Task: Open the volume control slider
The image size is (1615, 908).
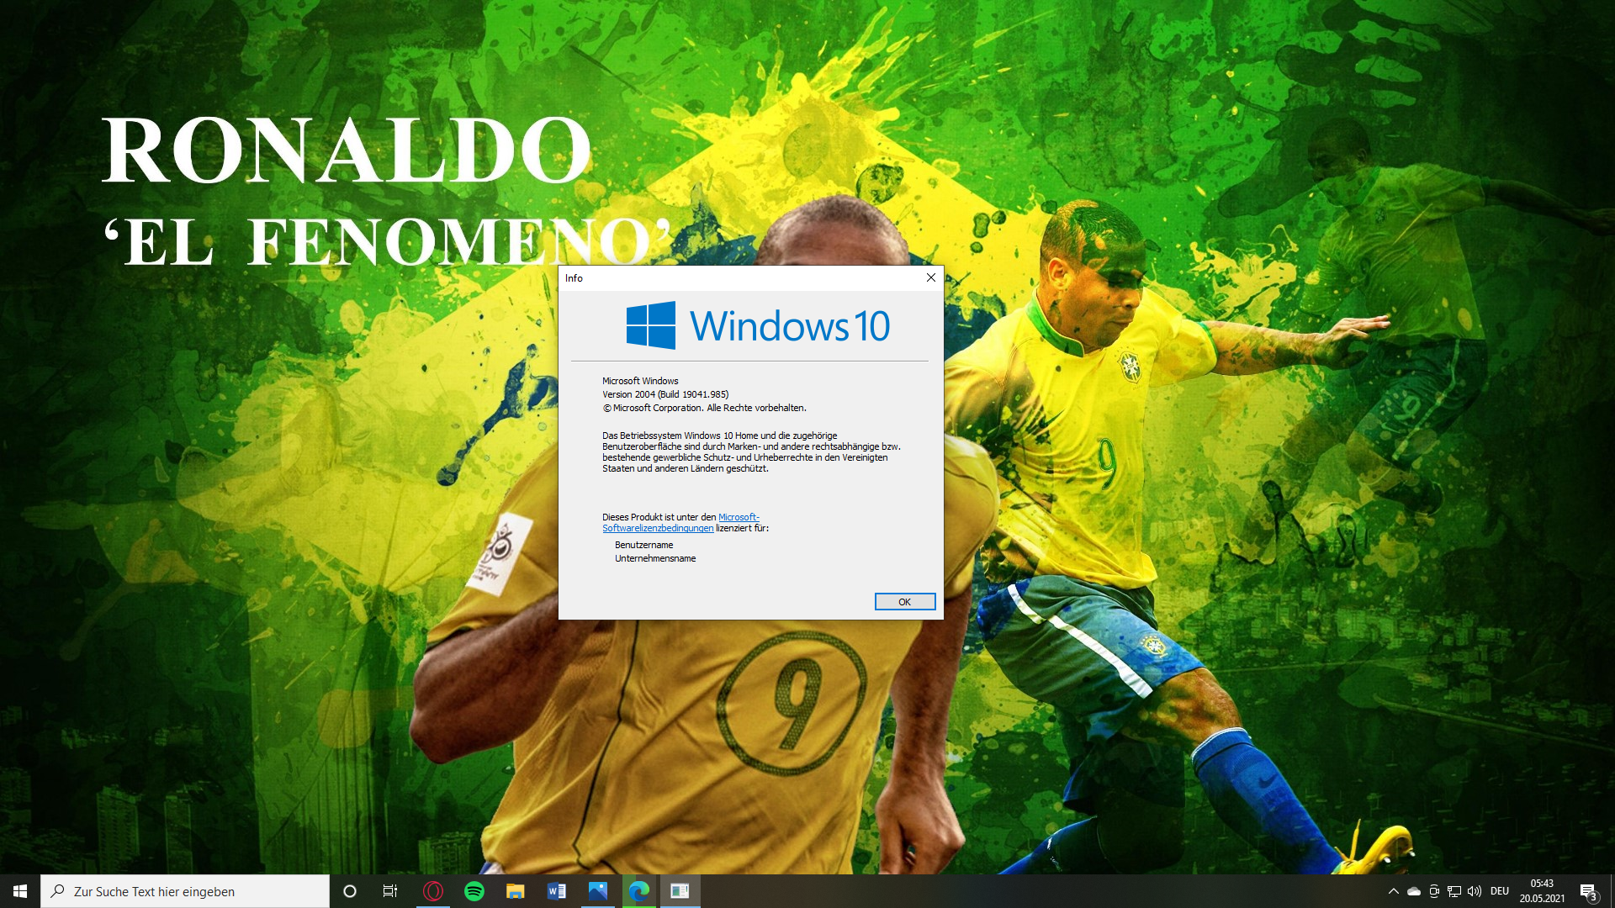Action: [x=1475, y=891]
